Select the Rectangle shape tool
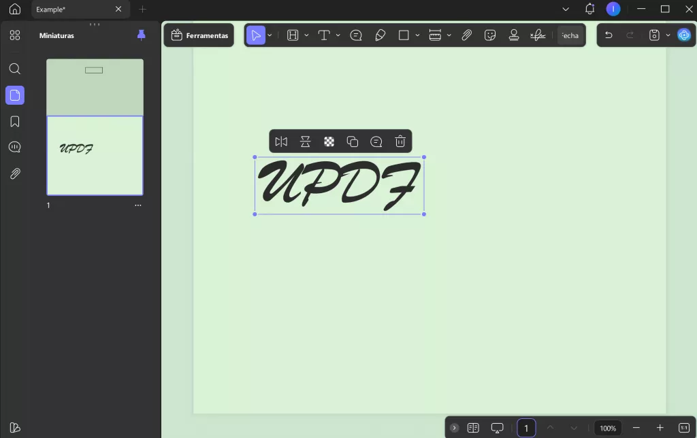The image size is (697, 438). tap(404, 35)
